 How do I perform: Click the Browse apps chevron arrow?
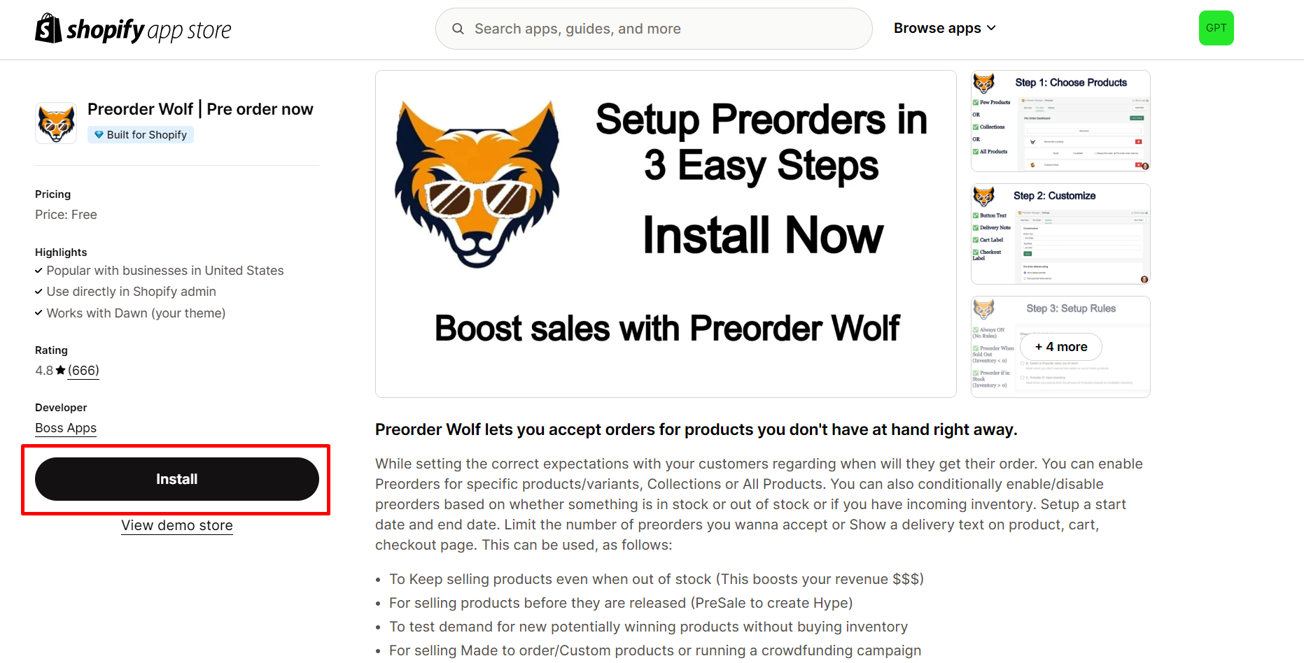click(x=991, y=28)
